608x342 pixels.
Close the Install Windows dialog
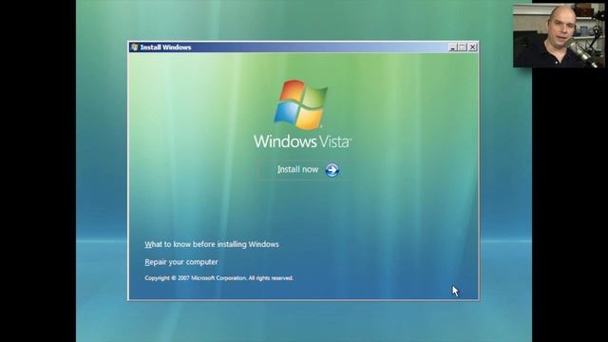pyautogui.click(x=472, y=47)
